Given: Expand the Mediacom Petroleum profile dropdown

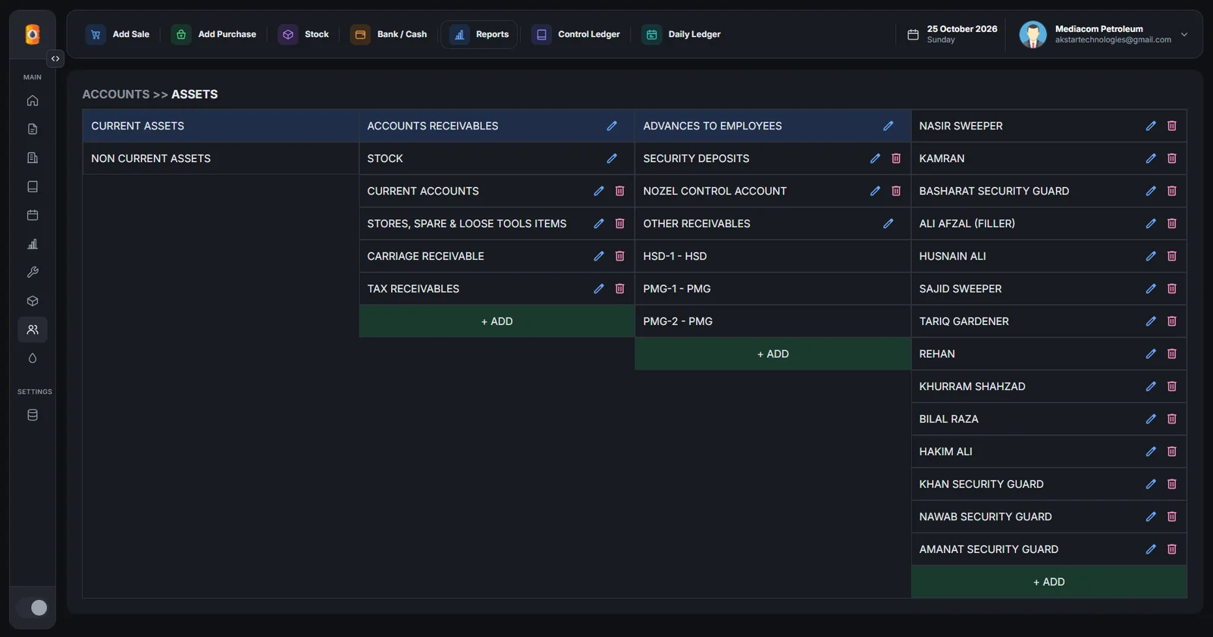Looking at the screenshot, I should pyautogui.click(x=1184, y=34).
